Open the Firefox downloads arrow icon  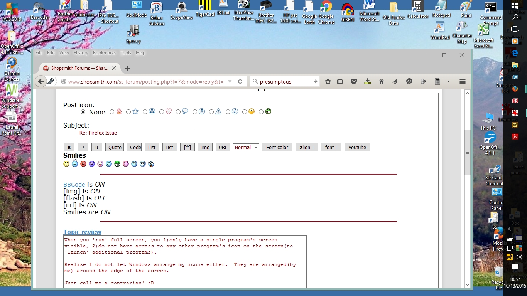click(368, 81)
